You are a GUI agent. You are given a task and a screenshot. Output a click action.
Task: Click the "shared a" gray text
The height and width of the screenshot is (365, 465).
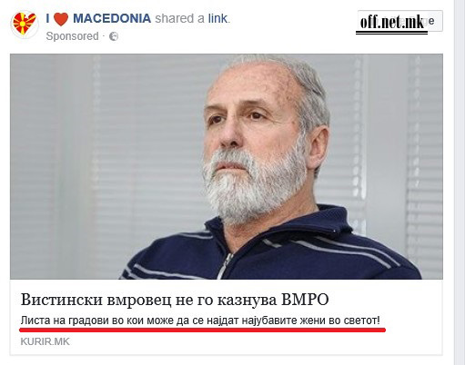point(180,18)
